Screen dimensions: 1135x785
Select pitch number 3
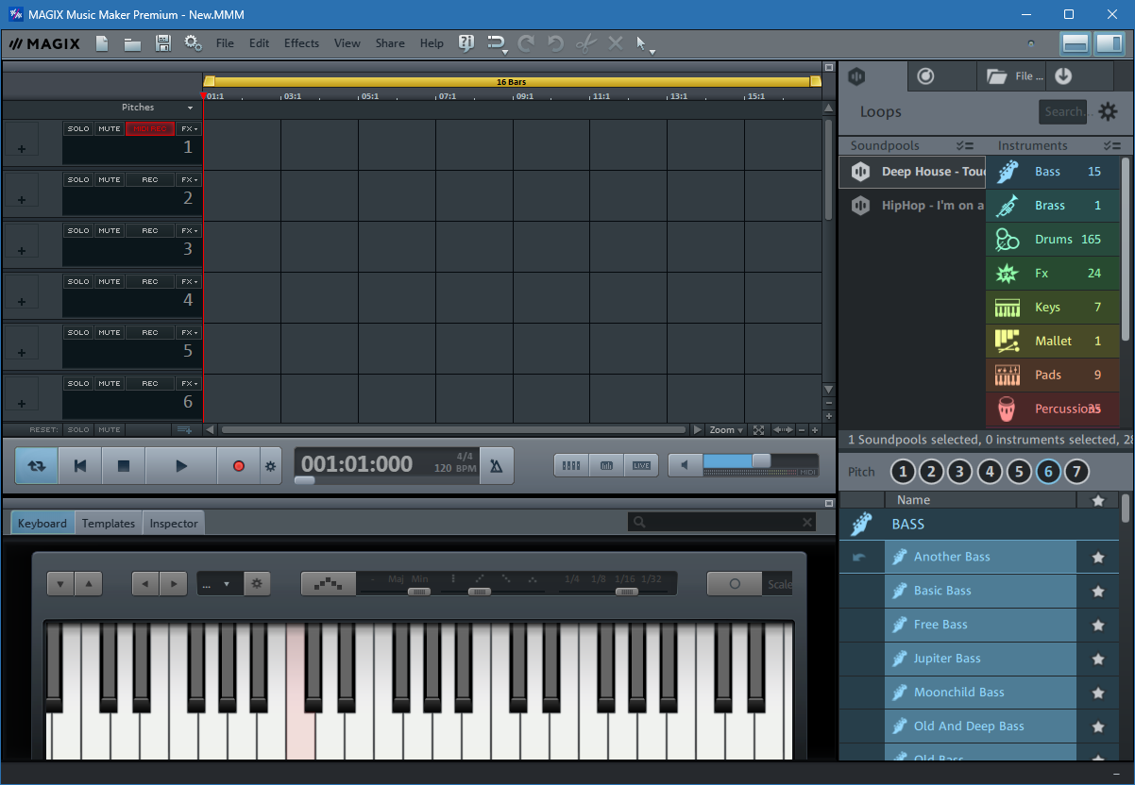(x=960, y=472)
